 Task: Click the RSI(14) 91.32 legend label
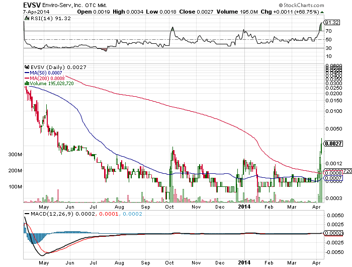tap(50, 19)
